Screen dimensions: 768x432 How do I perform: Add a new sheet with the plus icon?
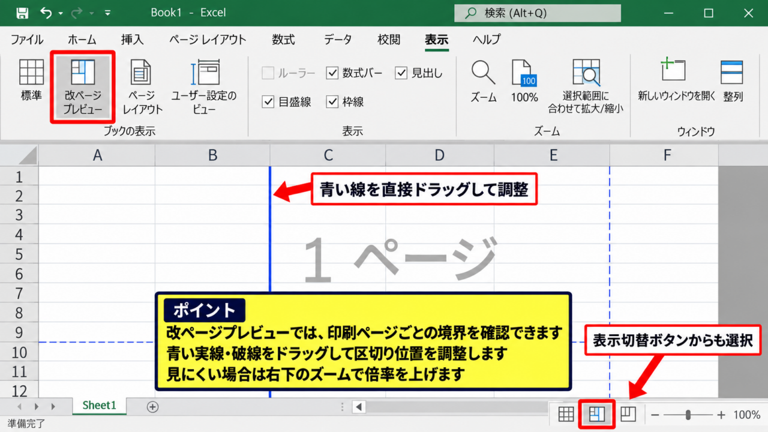pos(152,407)
